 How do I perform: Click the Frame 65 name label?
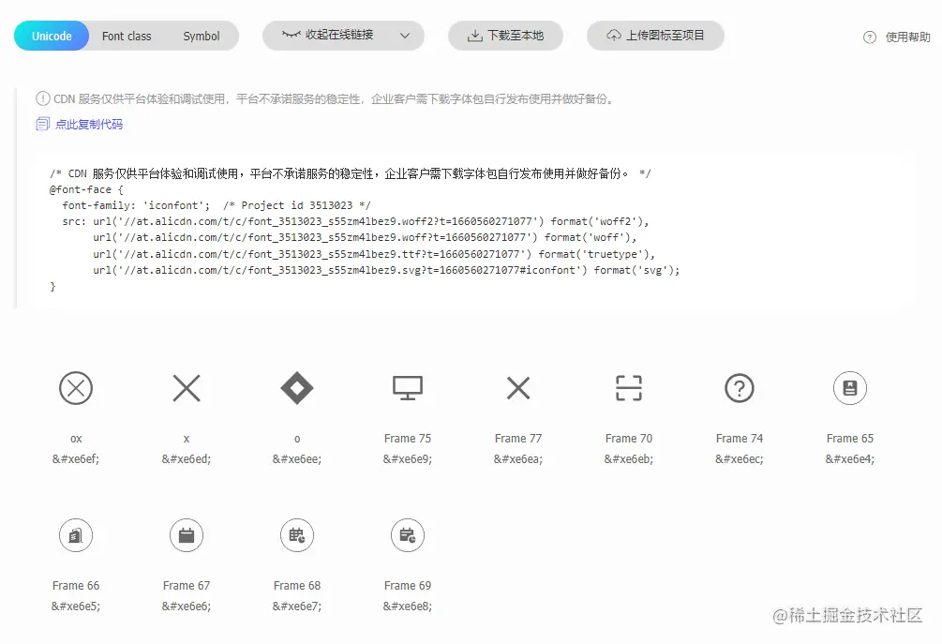(850, 439)
